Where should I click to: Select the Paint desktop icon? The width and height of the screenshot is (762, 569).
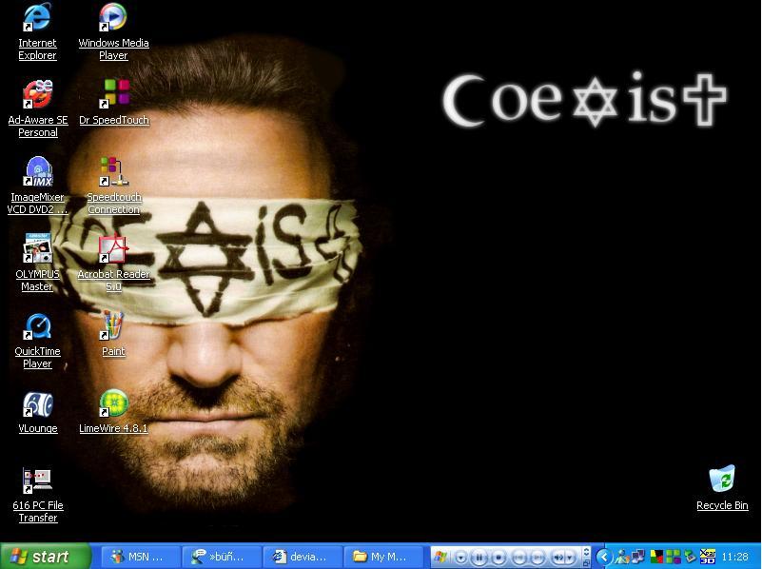pos(113,334)
